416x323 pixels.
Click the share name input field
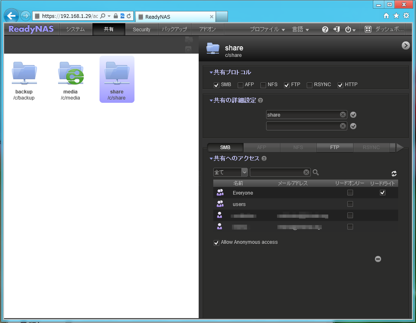303,115
